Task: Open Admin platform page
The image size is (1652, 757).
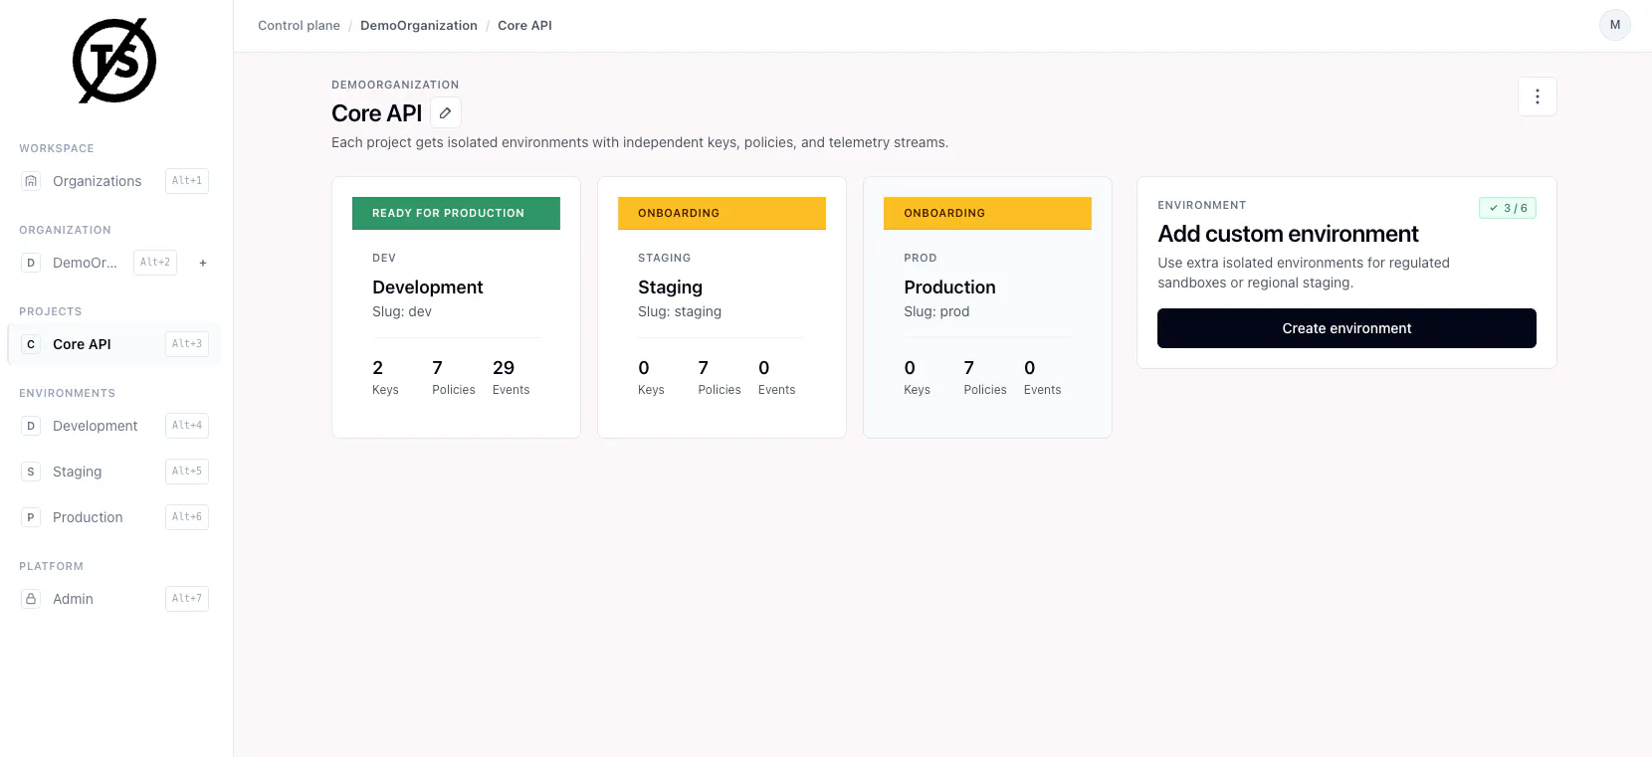Action: (113, 599)
